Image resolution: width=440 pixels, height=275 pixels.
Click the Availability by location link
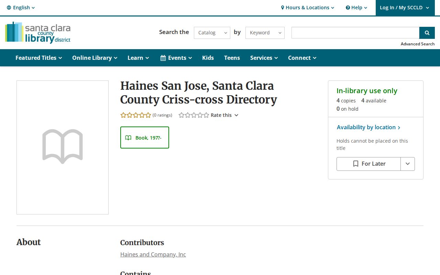(368, 127)
